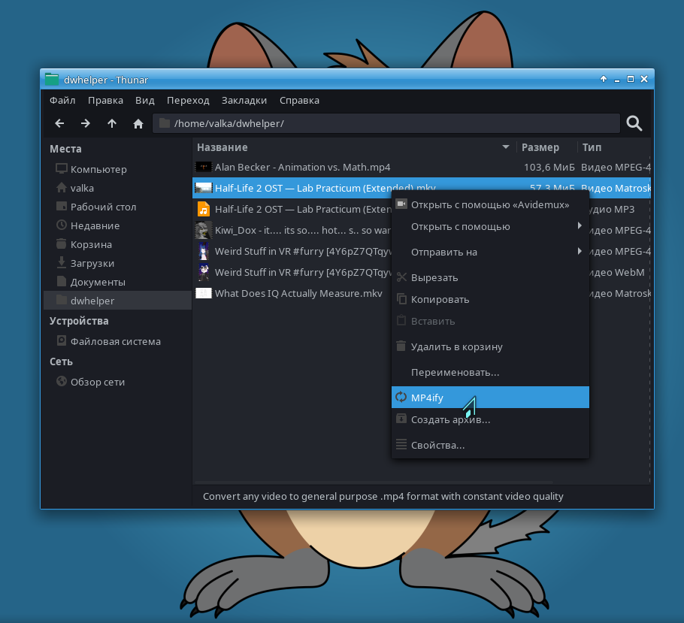The image size is (684, 623).
Task: Click the Alan Becker video thumbnail
Action: click(203, 167)
